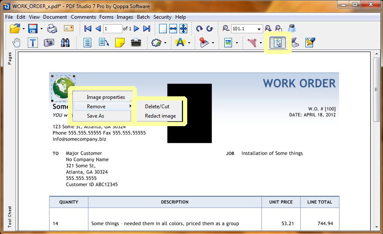Enable Fit to Width view
The height and width of the screenshot is (234, 383).
click(x=173, y=29)
